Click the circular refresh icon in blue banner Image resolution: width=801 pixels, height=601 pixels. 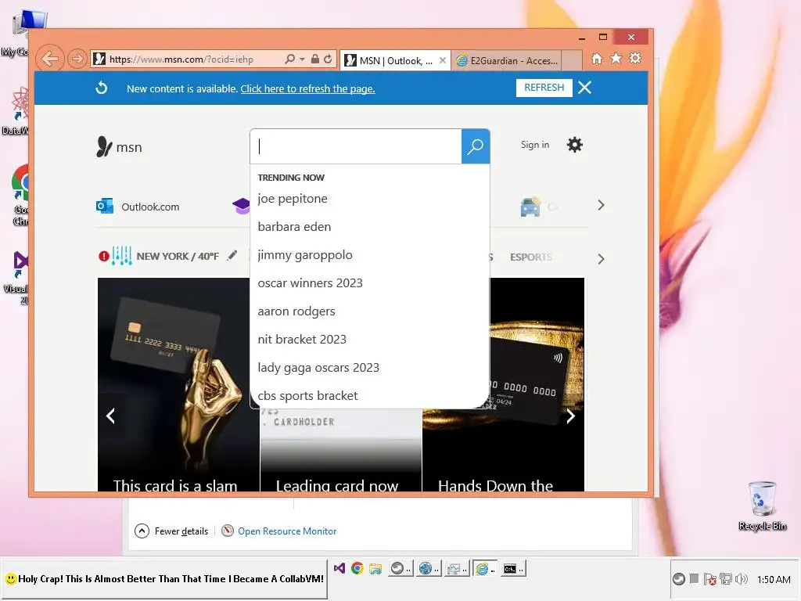101,88
